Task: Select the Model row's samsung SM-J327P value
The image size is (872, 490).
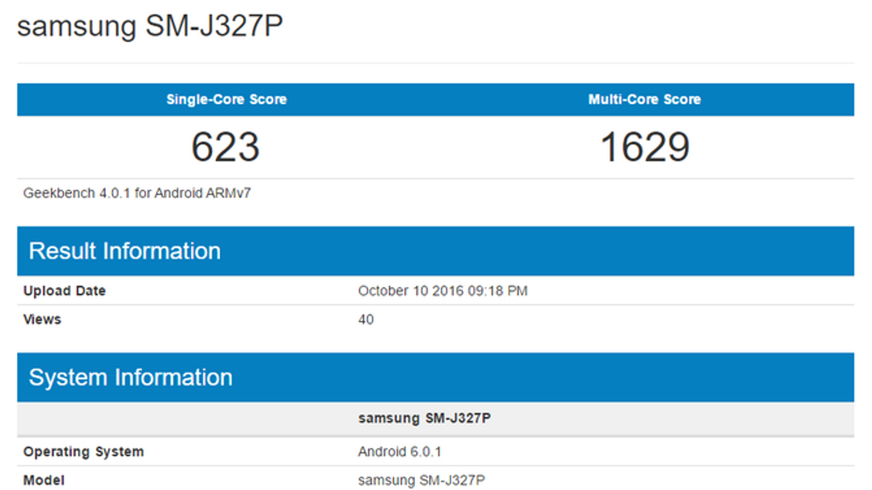Action: (421, 480)
